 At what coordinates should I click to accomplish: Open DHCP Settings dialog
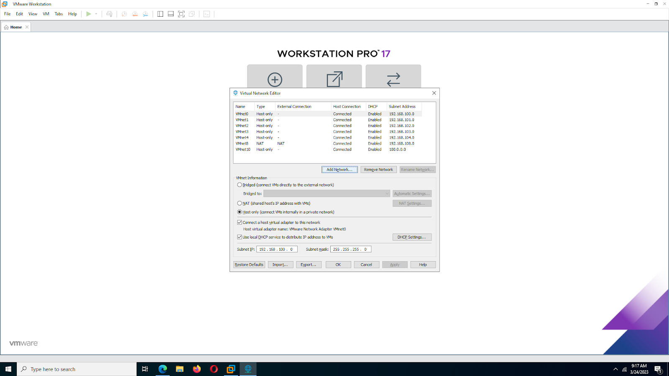tap(412, 237)
